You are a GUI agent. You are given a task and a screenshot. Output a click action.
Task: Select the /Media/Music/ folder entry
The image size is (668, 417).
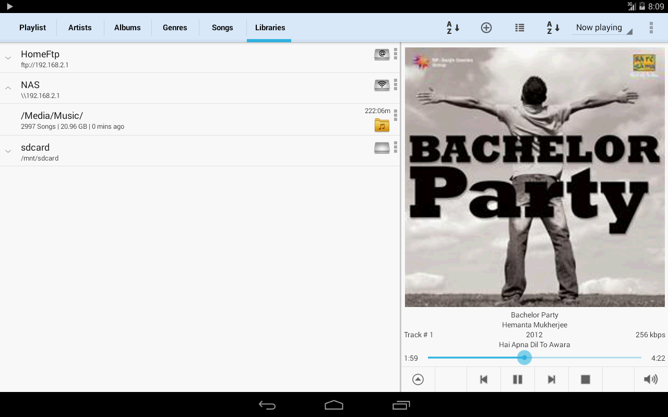pyautogui.click(x=200, y=120)
